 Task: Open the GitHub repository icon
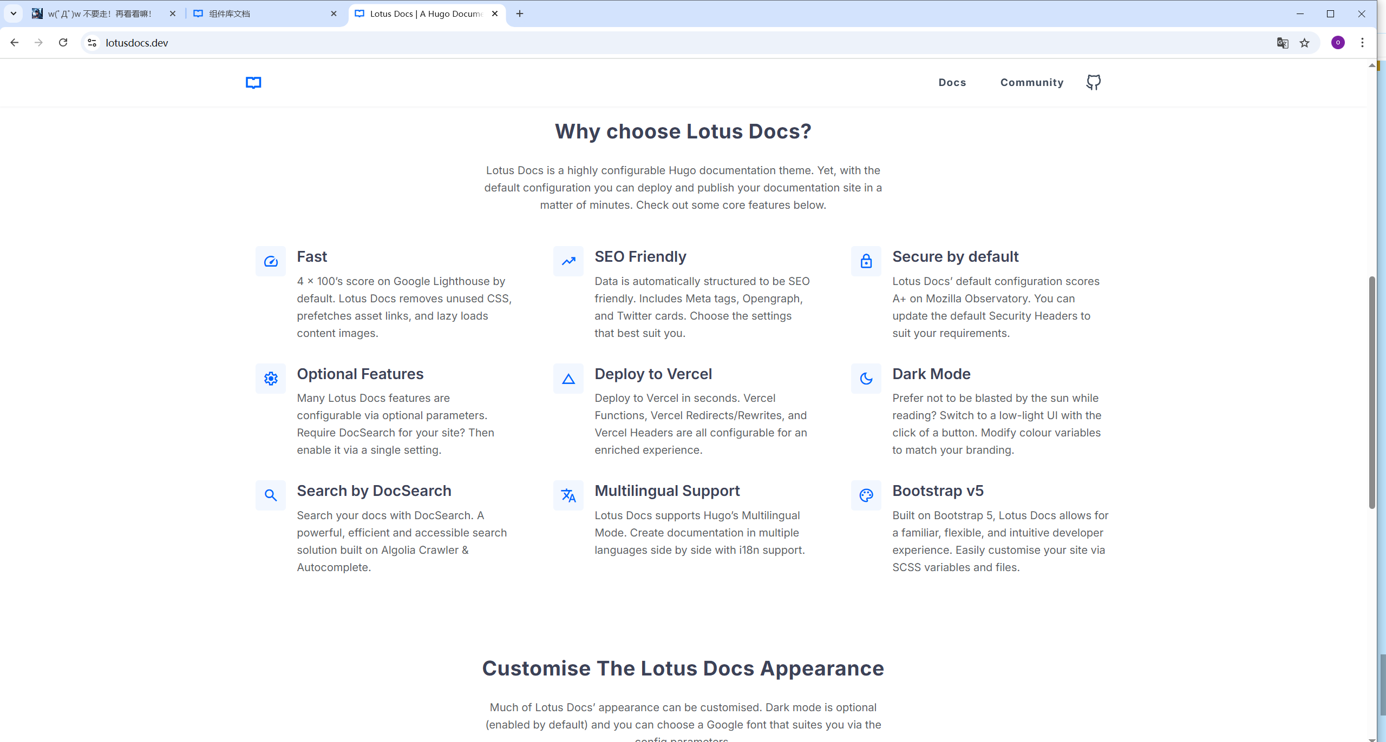[x=1093, y=82]
